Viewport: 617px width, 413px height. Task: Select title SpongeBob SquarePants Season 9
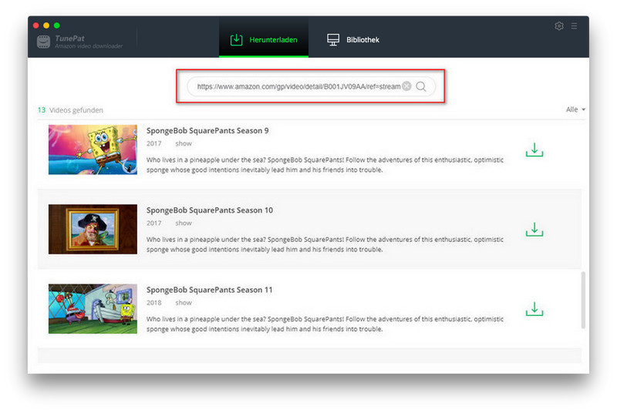207,130
